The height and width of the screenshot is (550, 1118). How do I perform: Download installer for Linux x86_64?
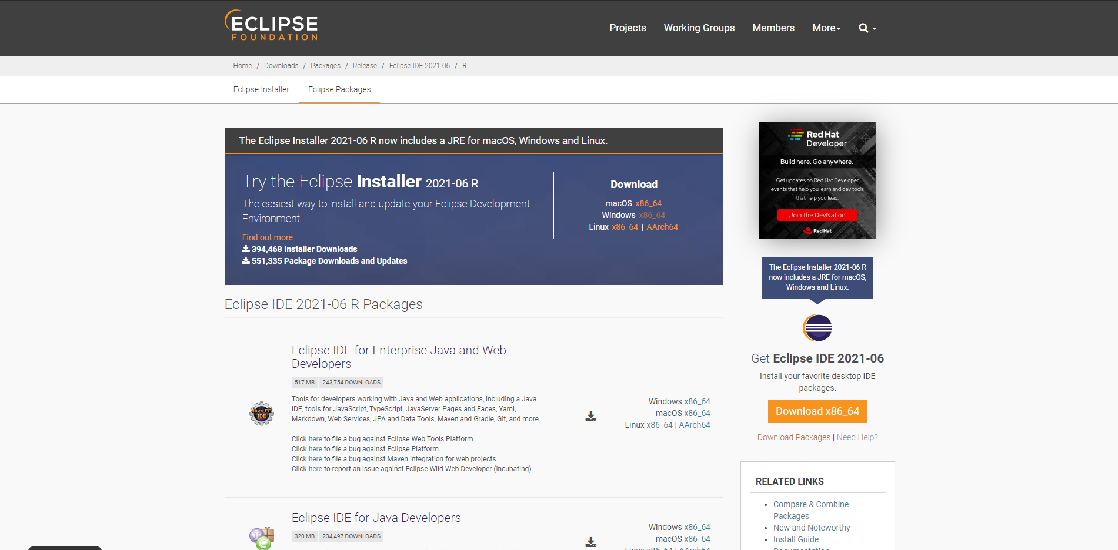coord(625,227)
